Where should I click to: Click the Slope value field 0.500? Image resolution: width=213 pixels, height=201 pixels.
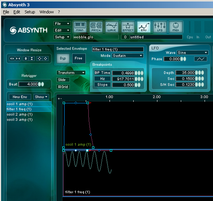[123, 85]
